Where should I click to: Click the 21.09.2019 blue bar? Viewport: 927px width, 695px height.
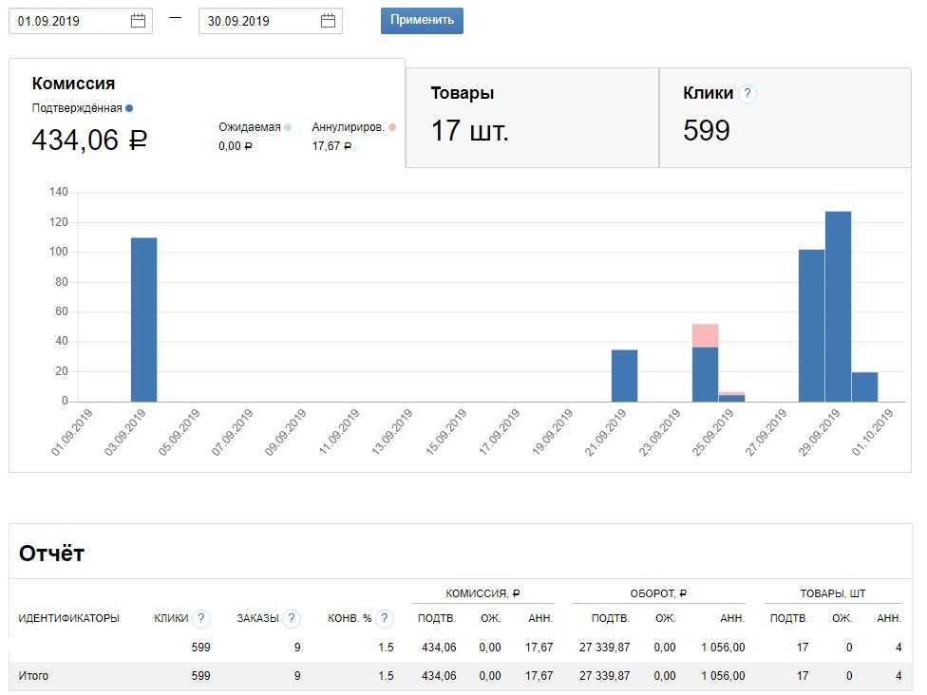624,376
